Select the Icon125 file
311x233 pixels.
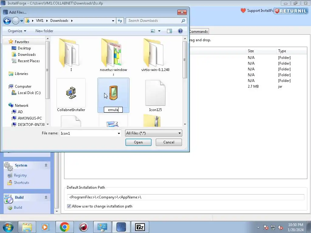pos(155,96)
